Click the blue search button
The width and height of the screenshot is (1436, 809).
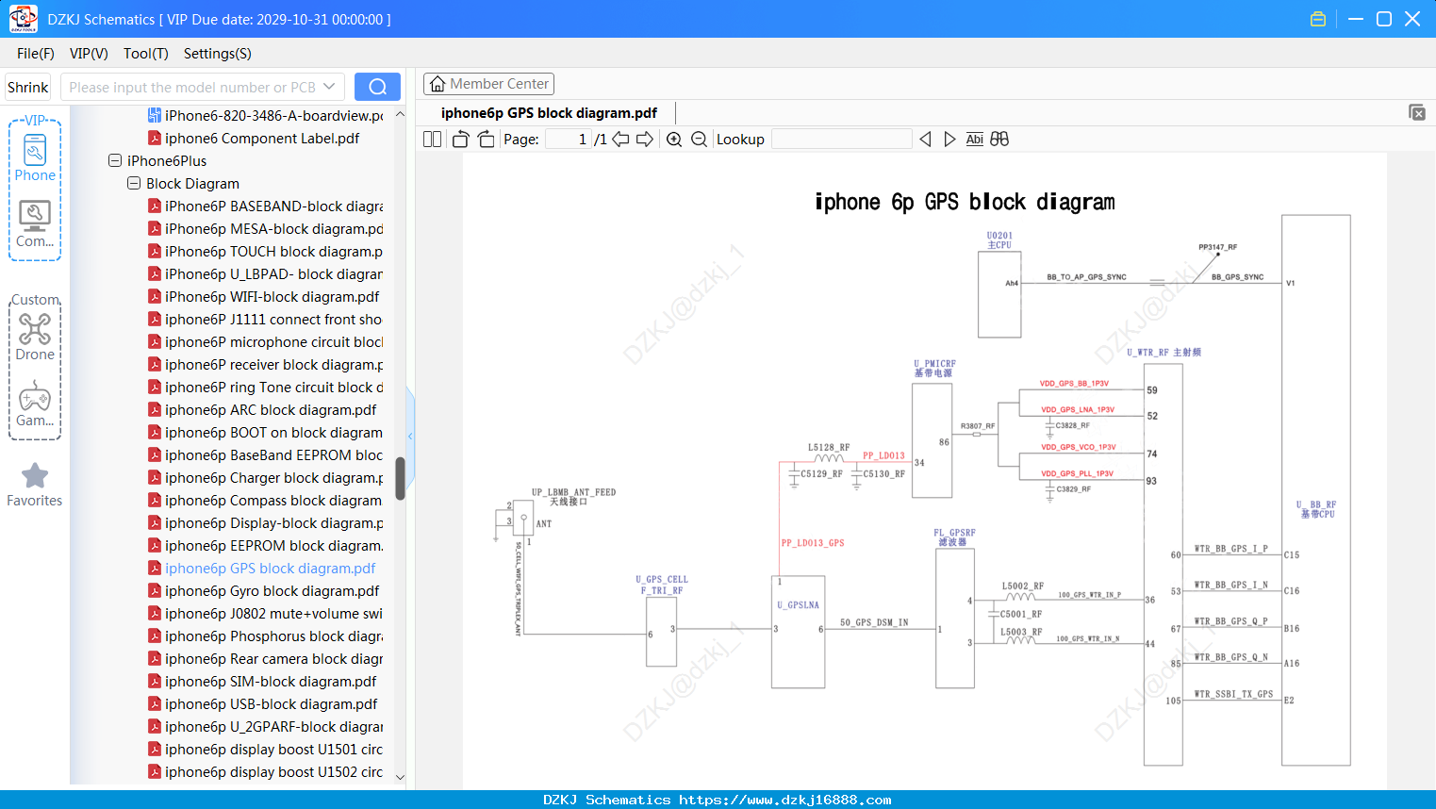coord(377,87)
